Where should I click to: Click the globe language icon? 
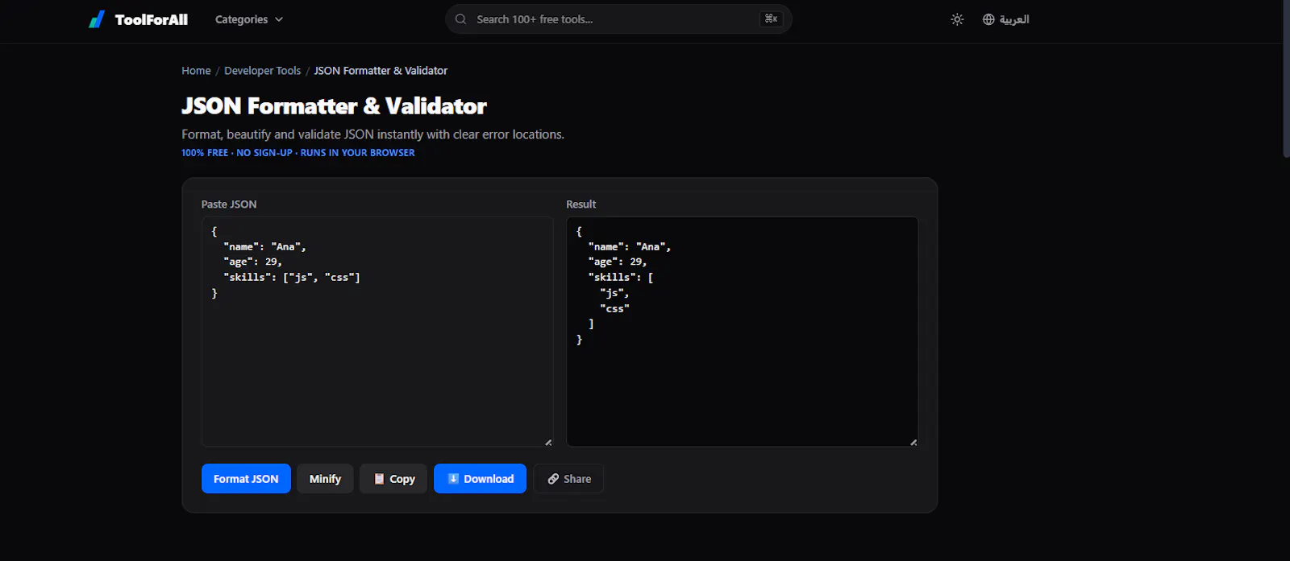988,19
